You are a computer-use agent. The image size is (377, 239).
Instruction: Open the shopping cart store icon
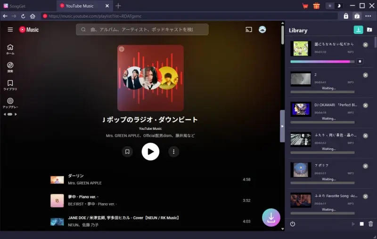pyautogui.click(x=305, y=6)
